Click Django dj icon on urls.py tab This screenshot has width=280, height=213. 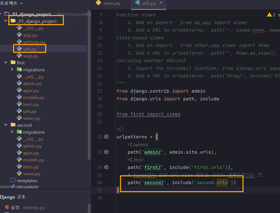[138, 2]
